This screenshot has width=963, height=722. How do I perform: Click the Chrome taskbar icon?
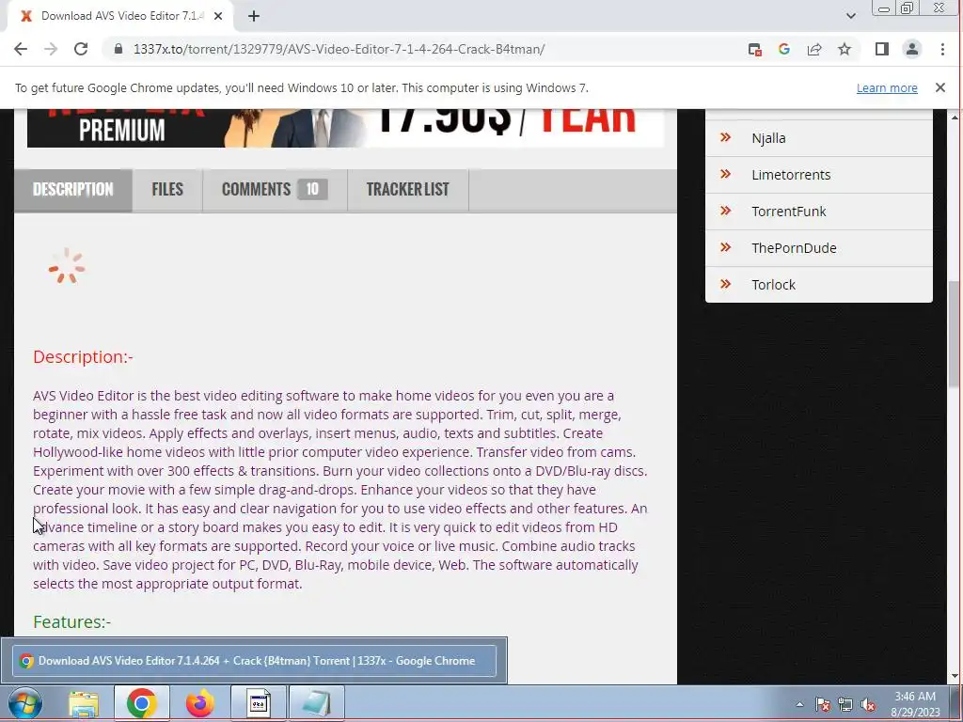point(141,703)
